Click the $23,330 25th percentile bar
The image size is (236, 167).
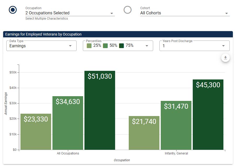tap(36, 132)
